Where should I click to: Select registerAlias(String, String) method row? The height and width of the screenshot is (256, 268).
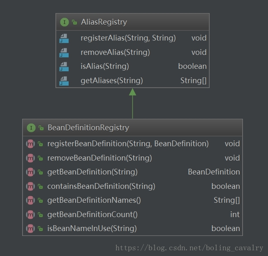pyautogui.click(x=128, y=38)
